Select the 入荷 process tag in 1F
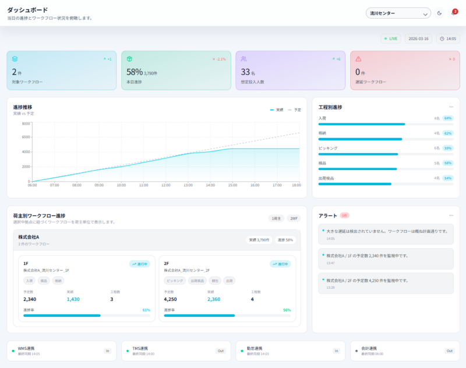Viewport: 466px width, 368px height. pyautogui.click(x=30, y=281)
